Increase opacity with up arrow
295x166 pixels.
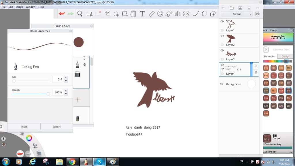click(x=66, y=91)
